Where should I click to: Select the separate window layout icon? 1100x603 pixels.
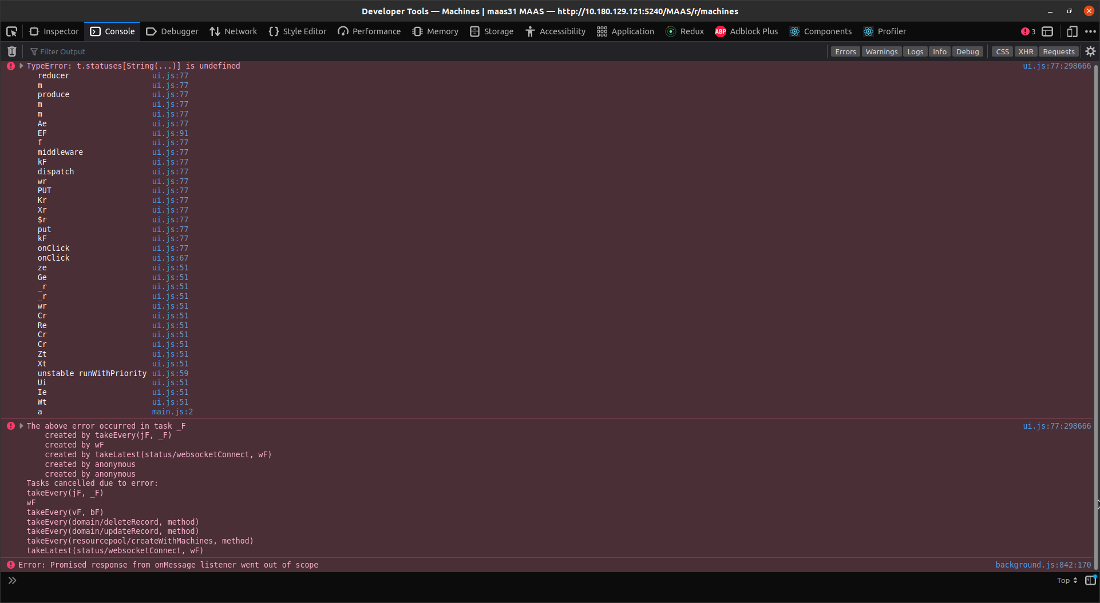pyautogui.click(x=1047, y=31)
